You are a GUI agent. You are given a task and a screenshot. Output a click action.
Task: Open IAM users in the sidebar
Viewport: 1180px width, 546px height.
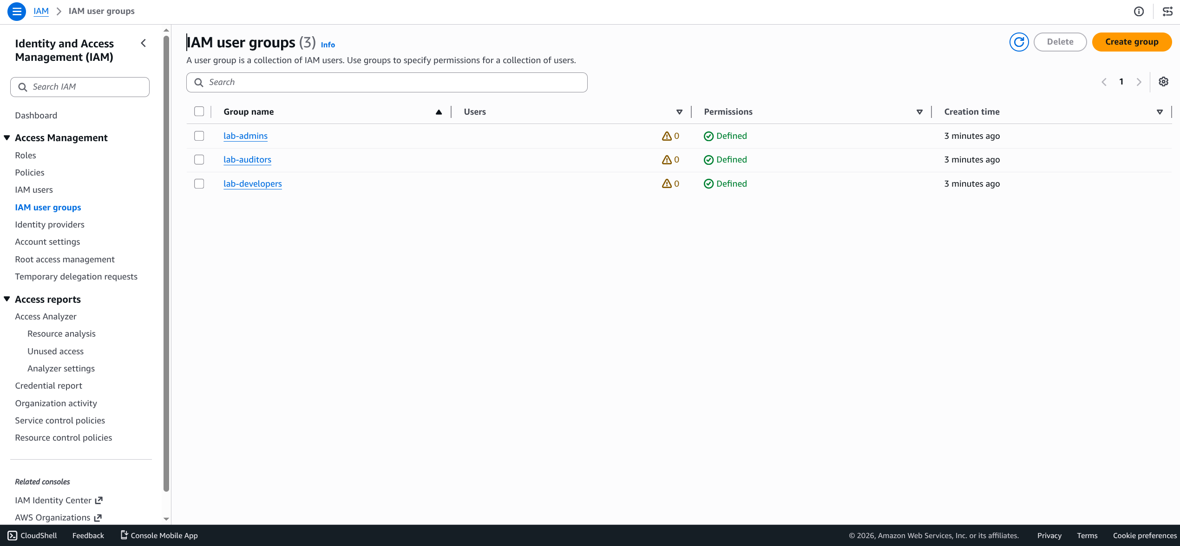(33, 190)
